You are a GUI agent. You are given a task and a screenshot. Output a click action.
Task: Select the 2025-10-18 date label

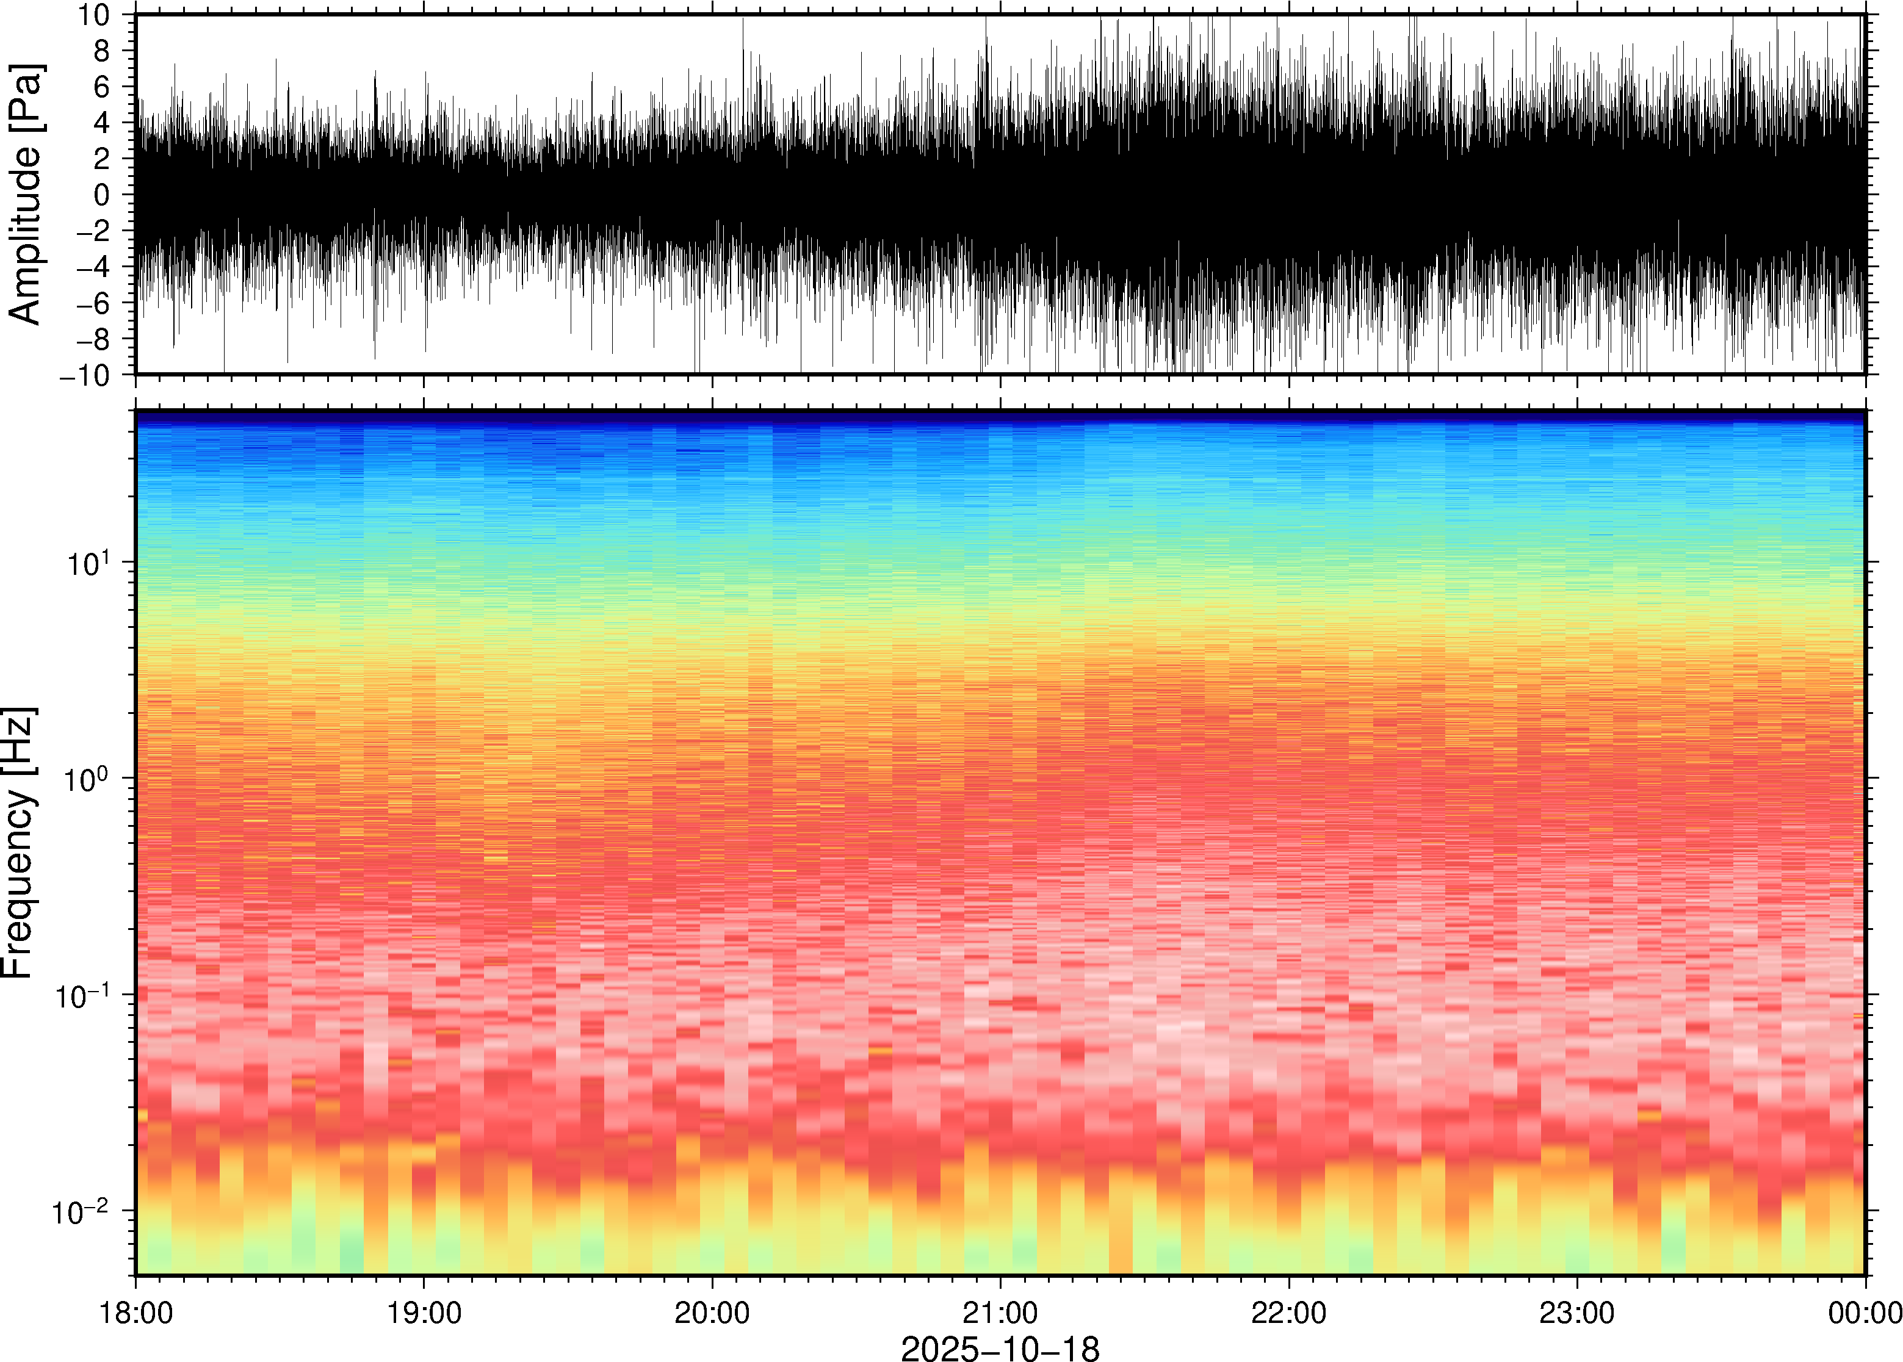[x=1000, y=1348]
